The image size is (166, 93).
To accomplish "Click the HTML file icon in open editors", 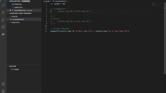I will (x=13, y=7).
